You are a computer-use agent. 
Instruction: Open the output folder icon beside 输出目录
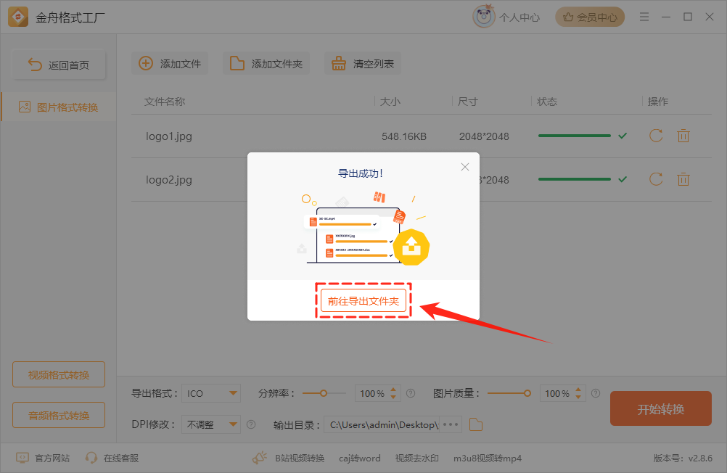pos(476,424)
